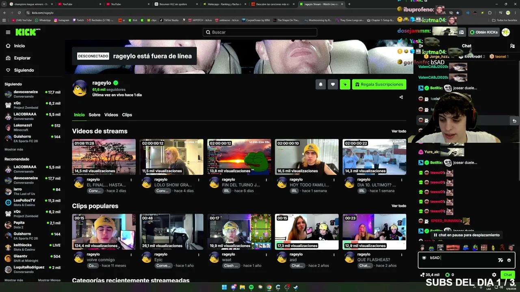
Task: Click rageylo channel avatar
Action: (x=80, y=88)
